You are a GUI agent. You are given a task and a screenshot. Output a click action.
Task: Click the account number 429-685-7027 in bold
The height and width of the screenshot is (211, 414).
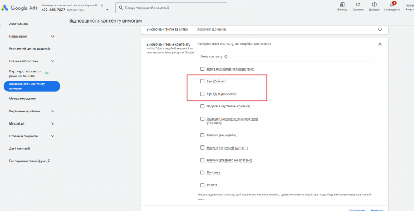coord(53,10)
